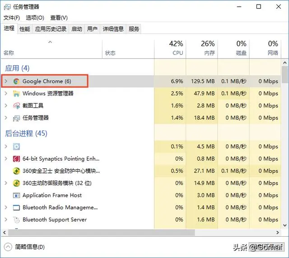Collapse to 简略信息 using the circle arrow icon
This screenshot has width=289, height=258.
[x=8, y=247]
